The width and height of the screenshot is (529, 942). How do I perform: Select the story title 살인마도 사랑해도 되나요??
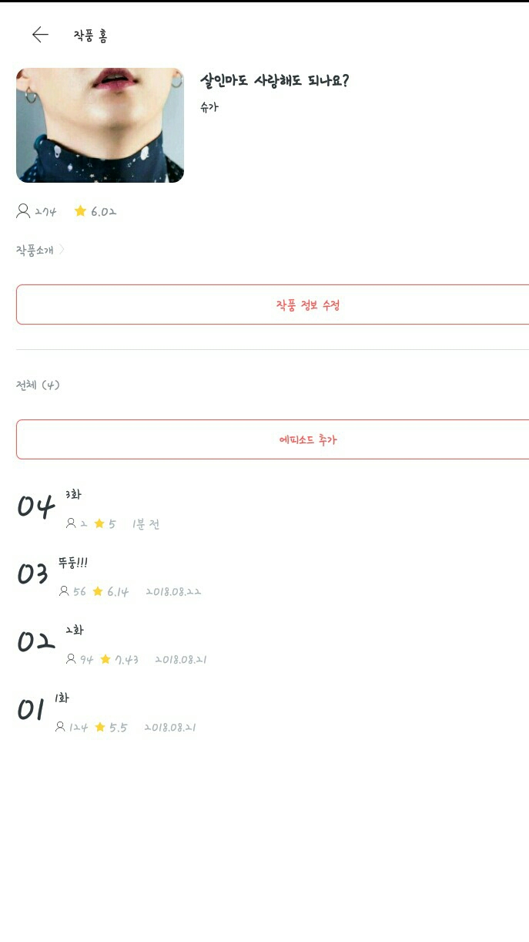(274, 81)
